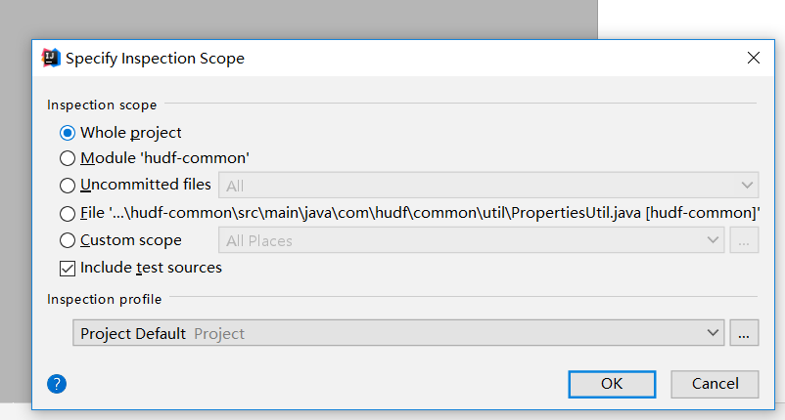Viewport: 785px width, 420px height.
Task: Pick the File PropertiesUtil.java scope radio
Action: 68,213
